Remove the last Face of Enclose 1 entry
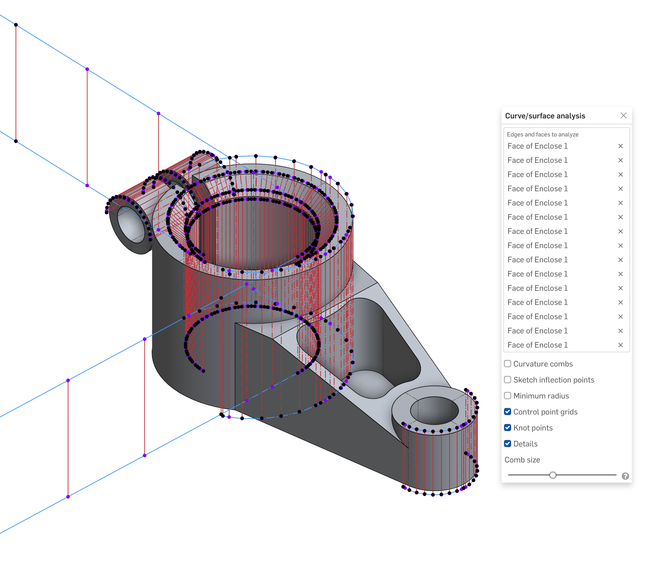Screen dimensions: 671x588 click(620, 345)
